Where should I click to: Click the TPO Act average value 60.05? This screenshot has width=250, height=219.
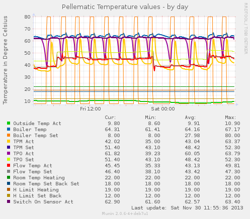coord(192,154)
